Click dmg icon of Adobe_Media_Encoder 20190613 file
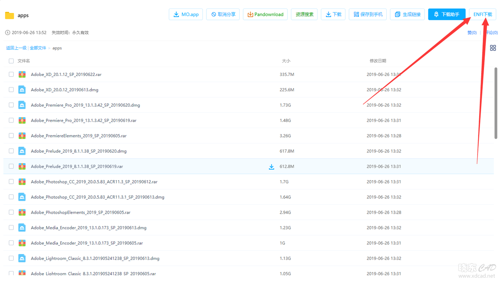501x282 pixels. tap(22, 228)
